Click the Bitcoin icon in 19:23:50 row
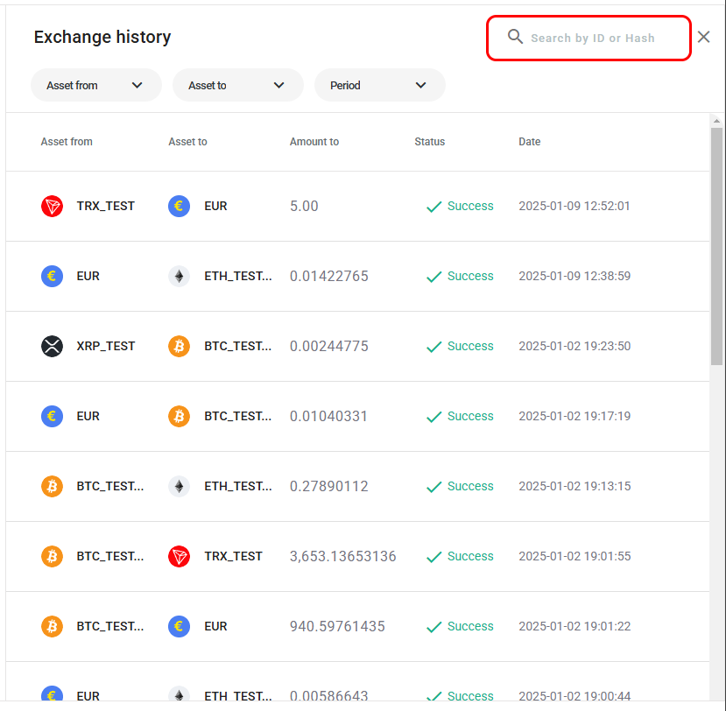This screenshot has height=711, width=726. click(179, 346)
